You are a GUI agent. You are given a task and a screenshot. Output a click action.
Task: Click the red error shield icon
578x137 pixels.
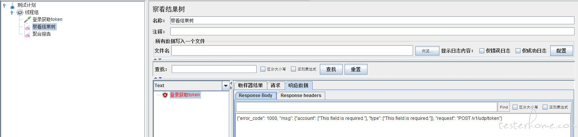pos(165,95)
